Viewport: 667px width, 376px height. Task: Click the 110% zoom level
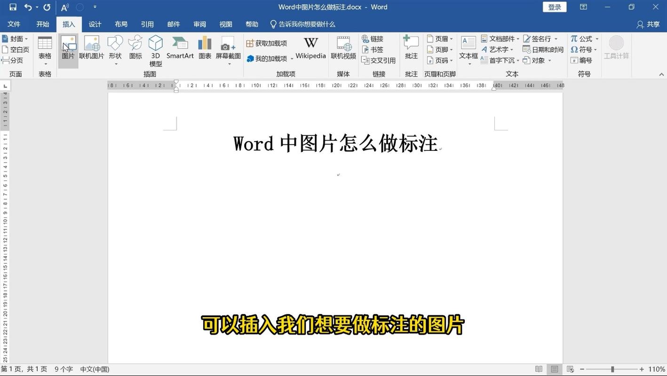(657, 369)
